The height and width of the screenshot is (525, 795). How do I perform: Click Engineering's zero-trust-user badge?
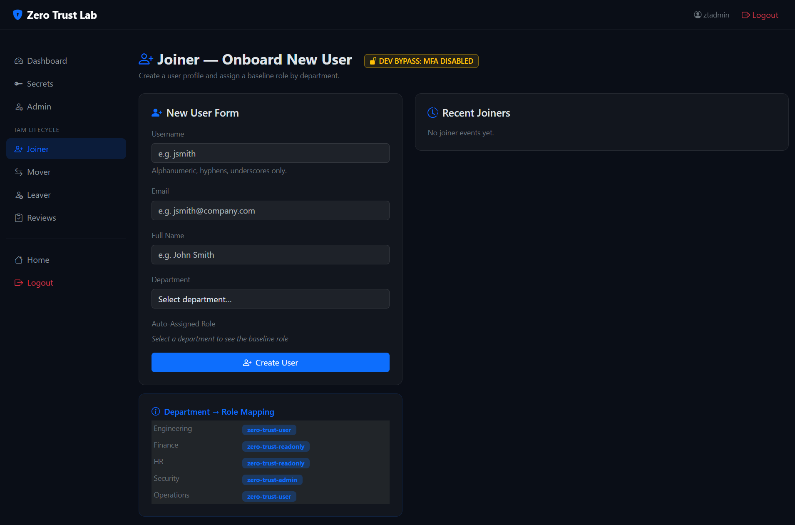point(269,430)
